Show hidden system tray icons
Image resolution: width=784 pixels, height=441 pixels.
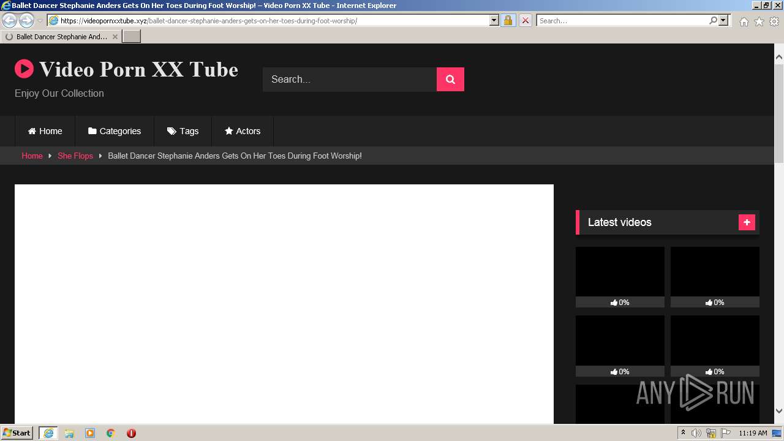point(682,433)
